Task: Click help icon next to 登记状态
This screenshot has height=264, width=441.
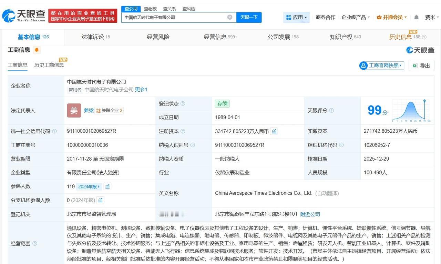Action: (x=183, y=104)
